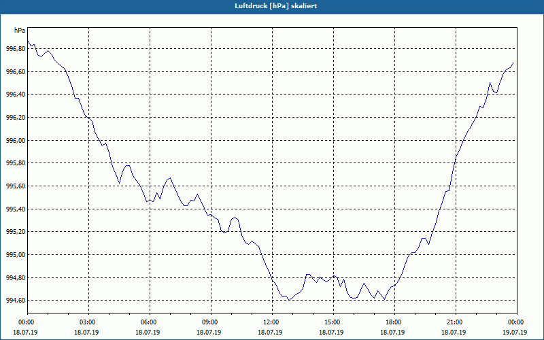
Task: Select the 995,00 pressure label
Action: pos(16,254)
